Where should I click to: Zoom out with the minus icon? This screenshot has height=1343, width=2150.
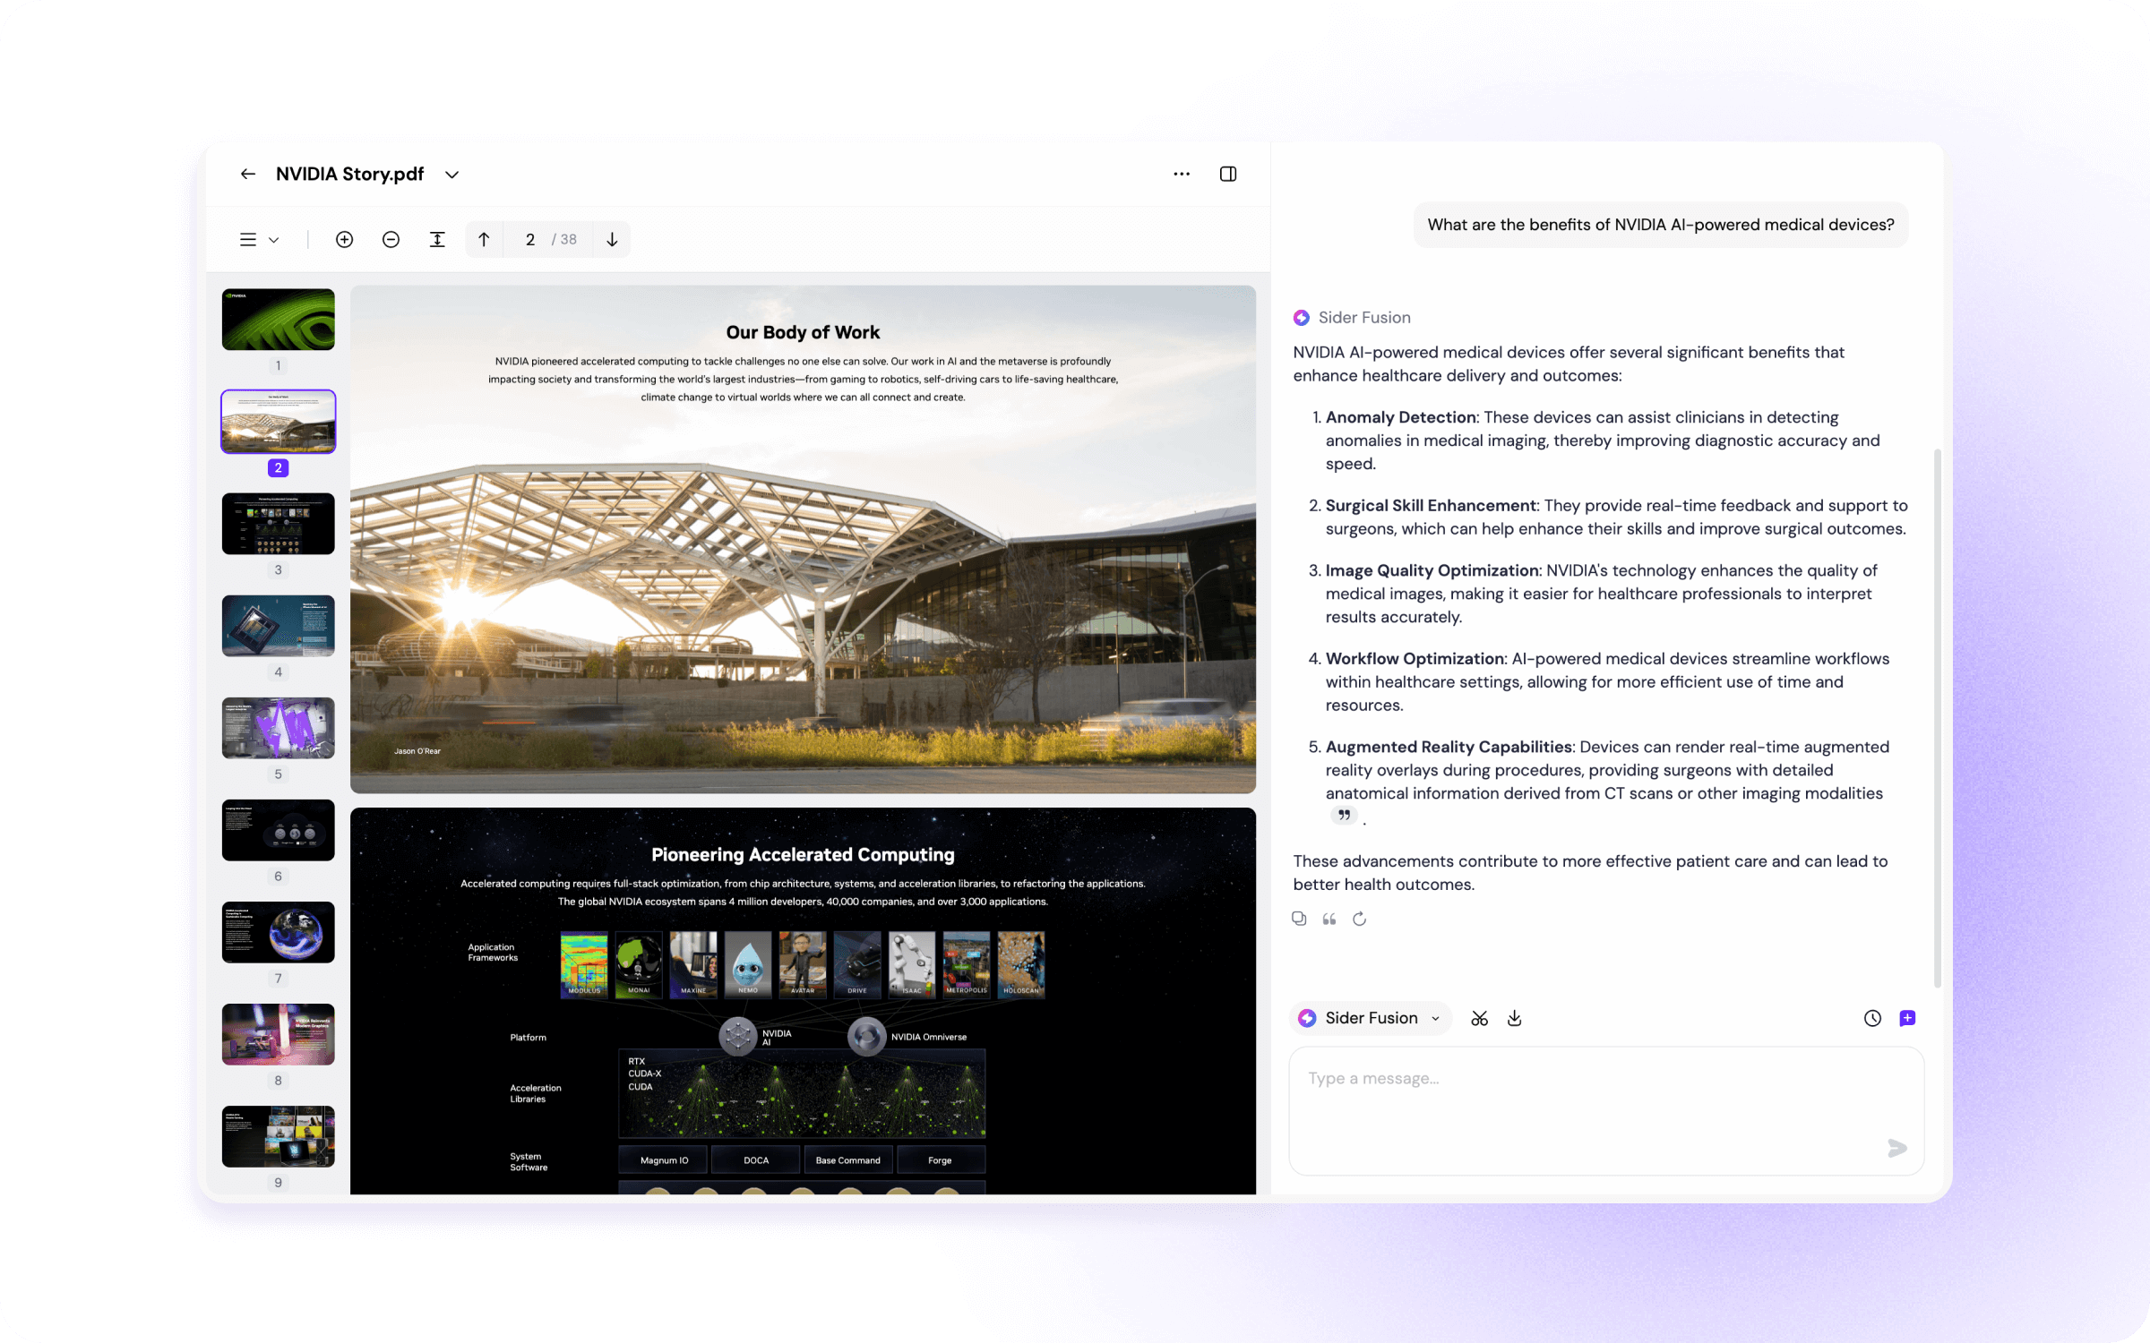[x=391, y=239]
